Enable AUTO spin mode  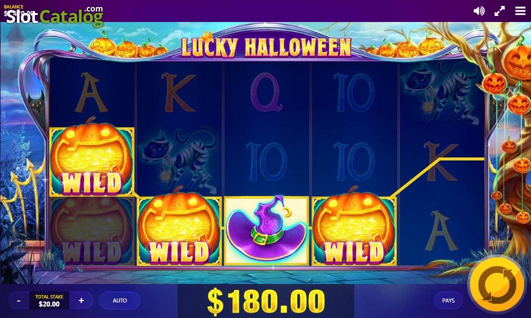click(120, 300)
